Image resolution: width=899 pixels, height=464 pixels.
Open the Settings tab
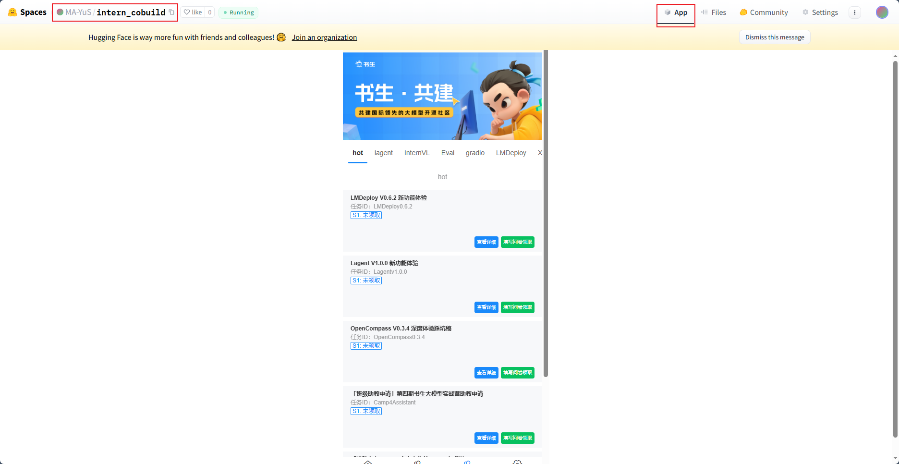(820, 12)
